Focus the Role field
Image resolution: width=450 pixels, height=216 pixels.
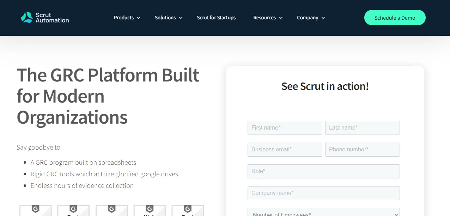(324, 171)
